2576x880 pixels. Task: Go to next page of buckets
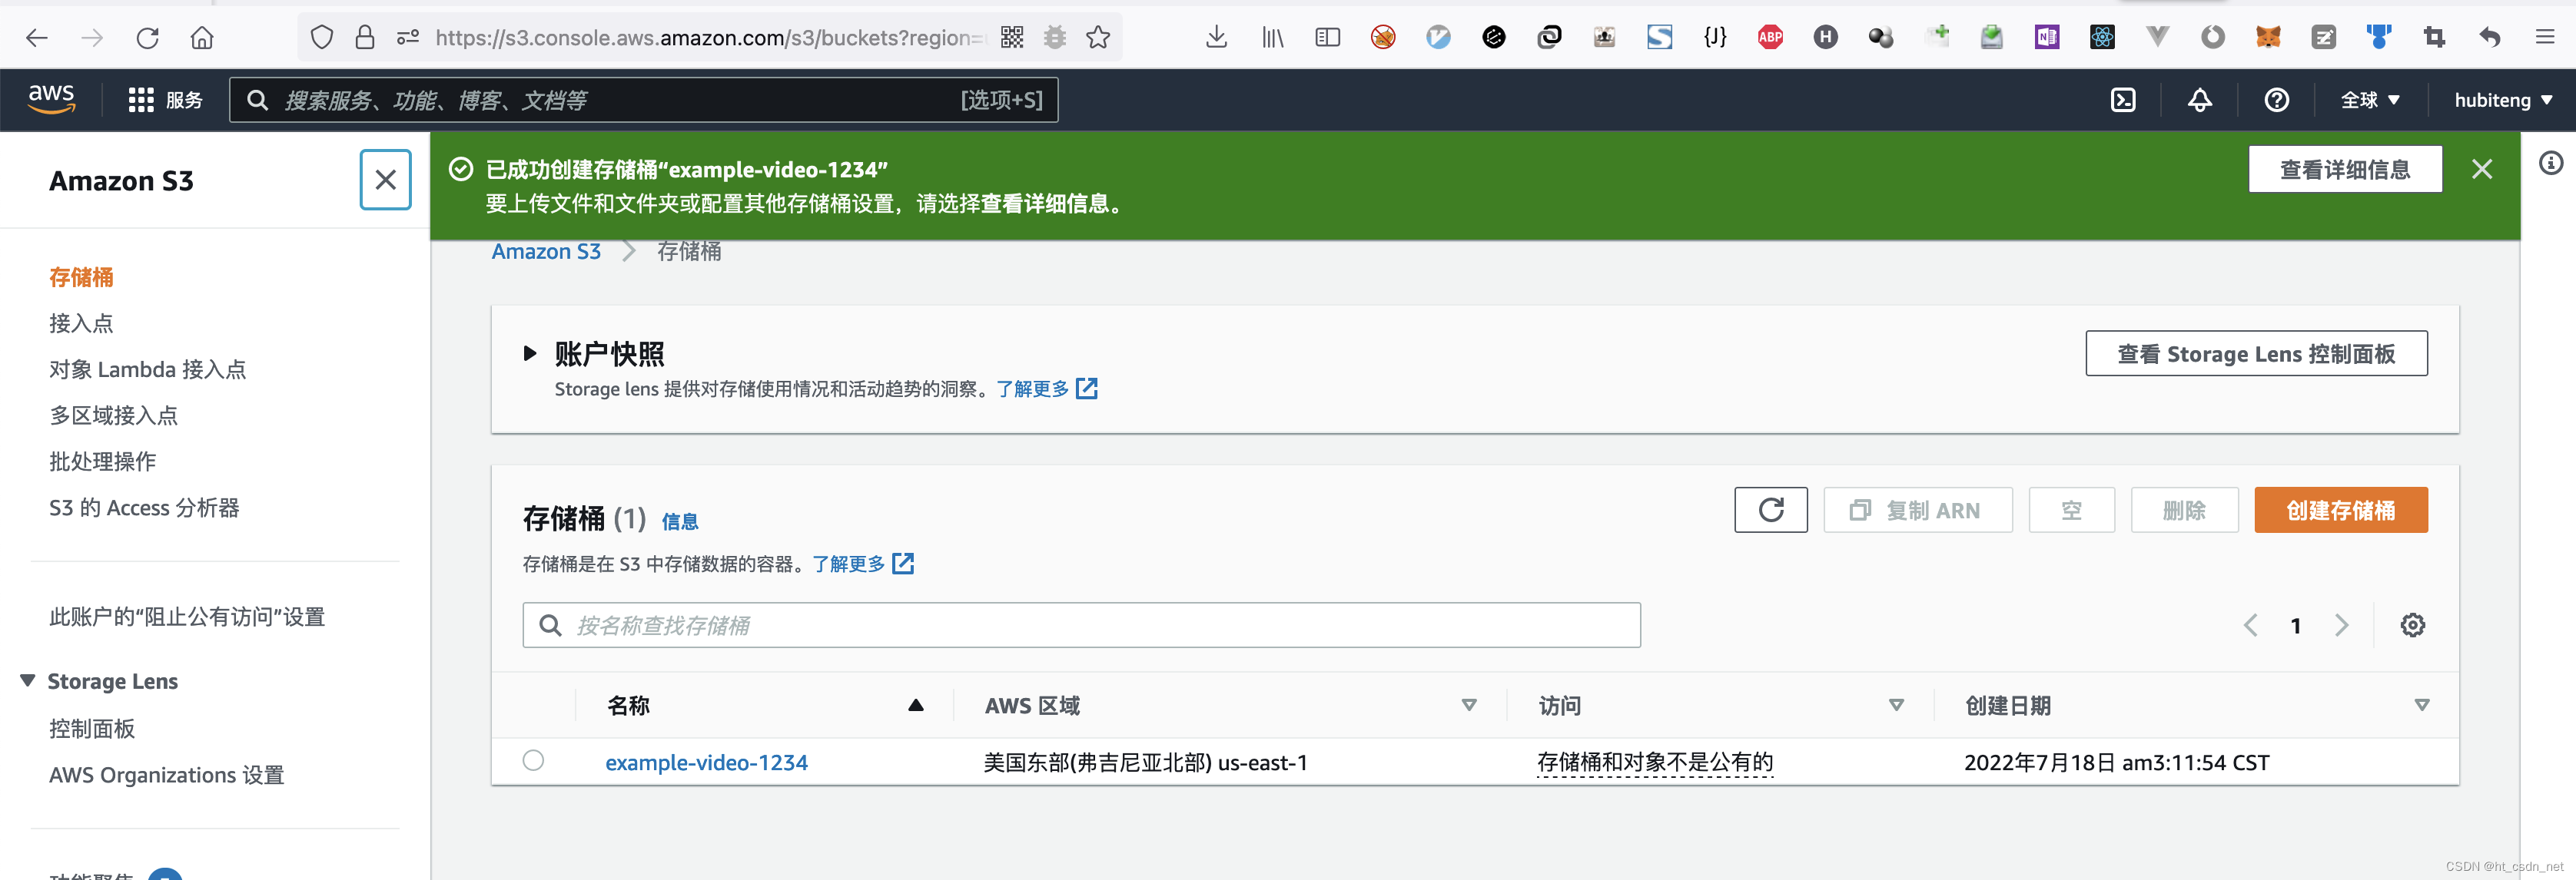pos(2342,625)
